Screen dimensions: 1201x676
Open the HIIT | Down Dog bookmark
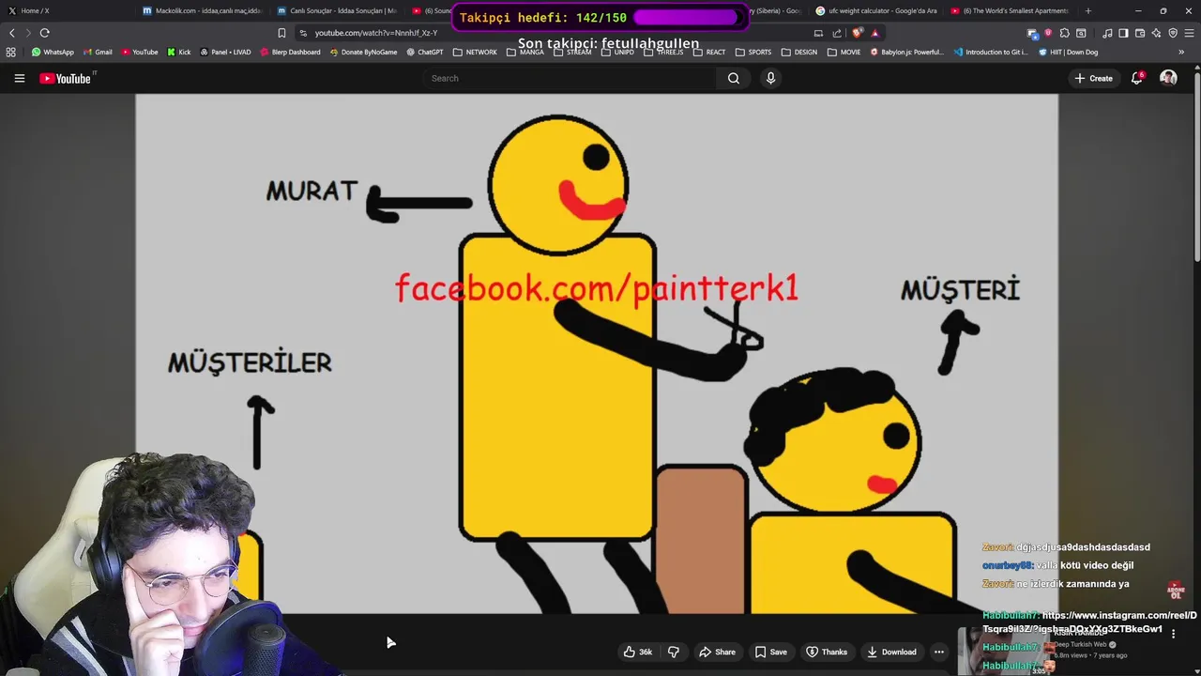pos(1069,52)
